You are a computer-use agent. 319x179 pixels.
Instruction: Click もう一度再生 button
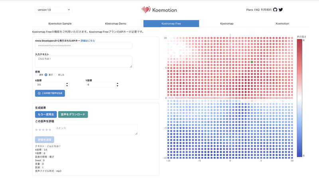pyautogui.click(x=46, y=114)
